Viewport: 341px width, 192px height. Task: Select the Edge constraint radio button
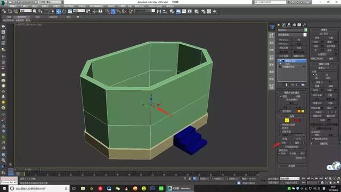tap(324, 75)
